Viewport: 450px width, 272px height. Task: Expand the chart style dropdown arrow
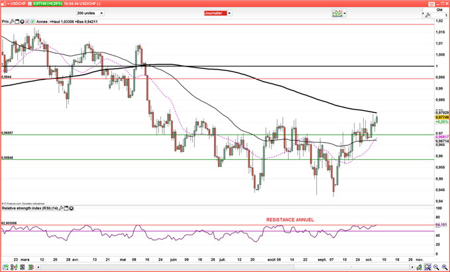[345, 13]
